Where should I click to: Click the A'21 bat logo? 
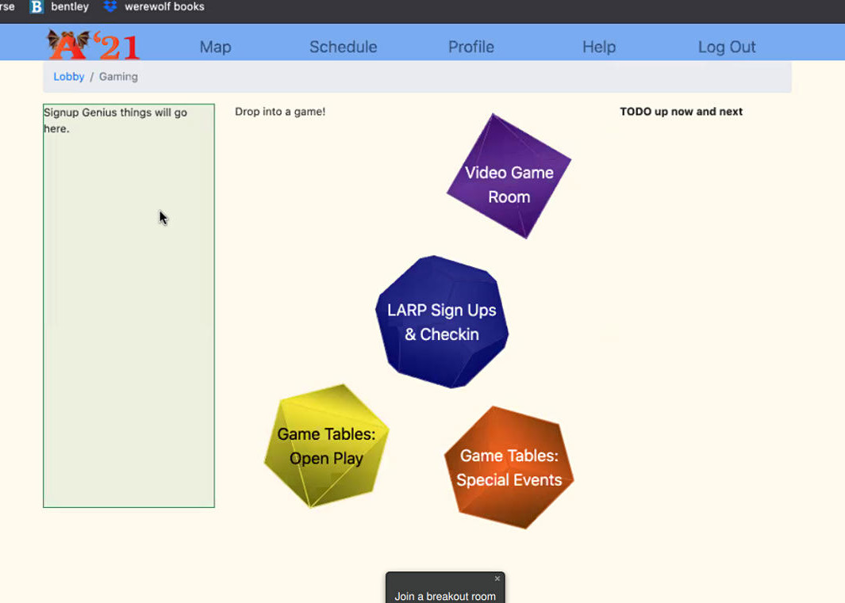click(x=93, y=45)
